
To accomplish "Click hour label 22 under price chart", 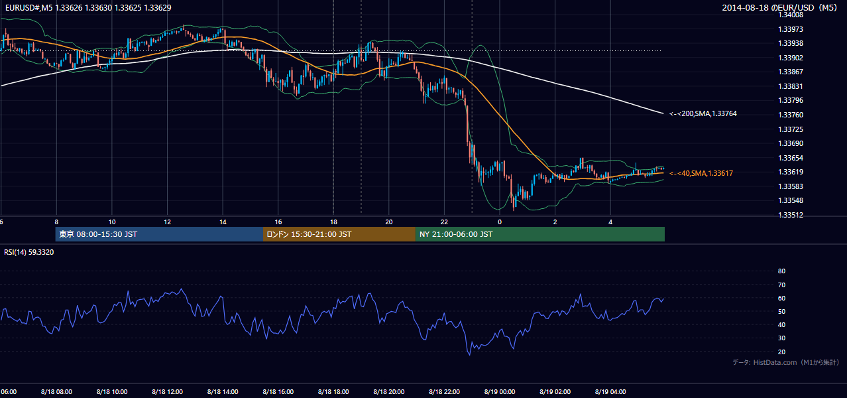I will 444,222.
